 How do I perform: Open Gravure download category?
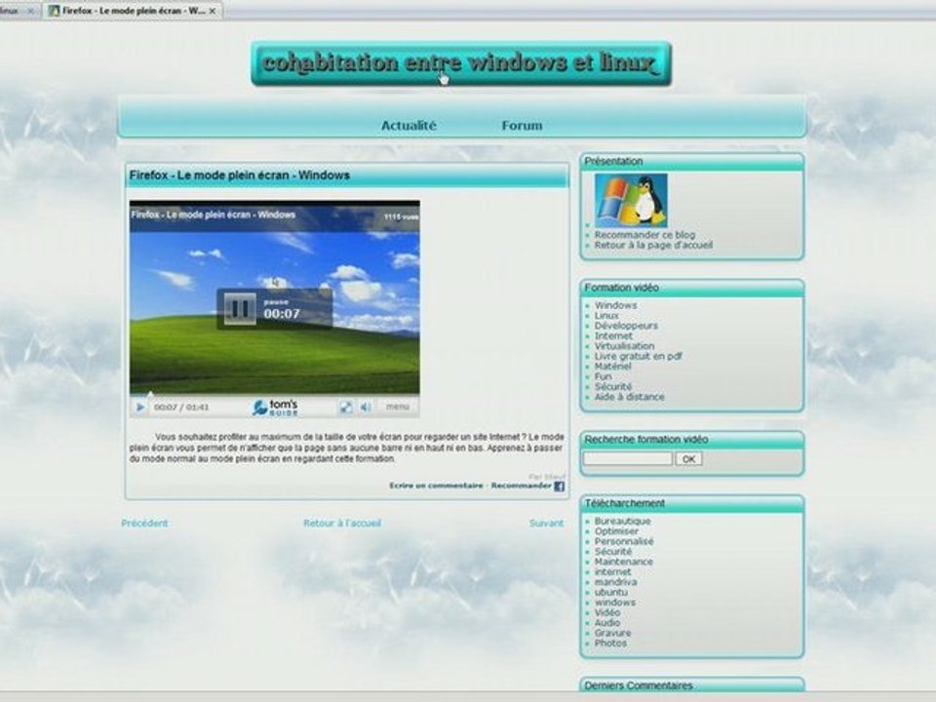612,632
